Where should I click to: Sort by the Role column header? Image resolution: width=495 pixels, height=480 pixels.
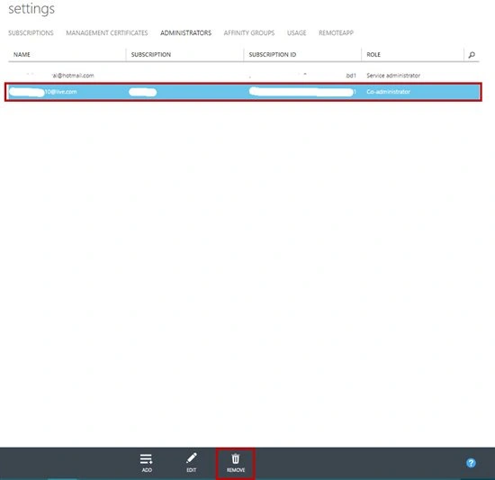373,55
